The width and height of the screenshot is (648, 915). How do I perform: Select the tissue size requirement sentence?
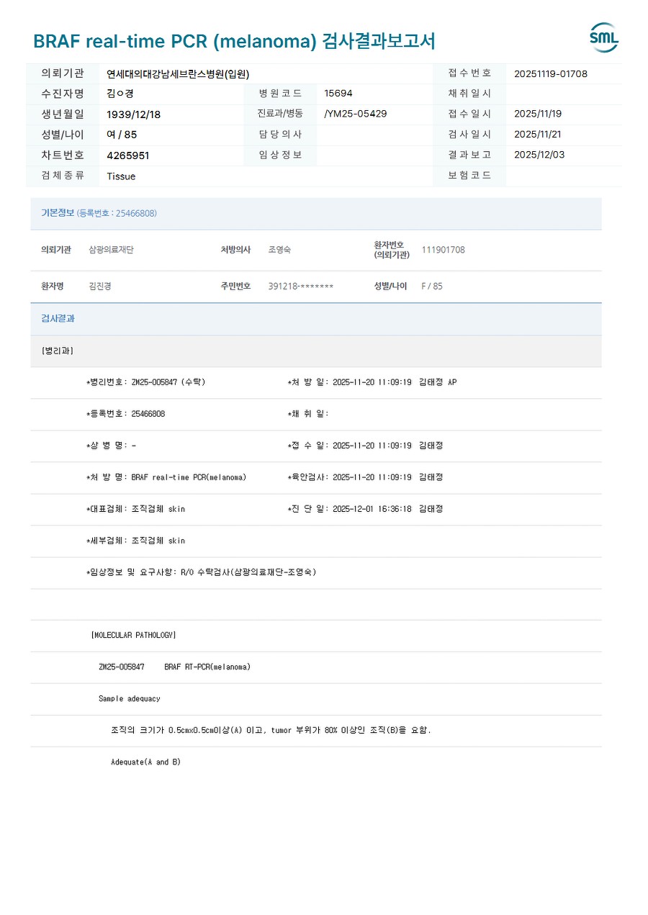click(271, 731)
